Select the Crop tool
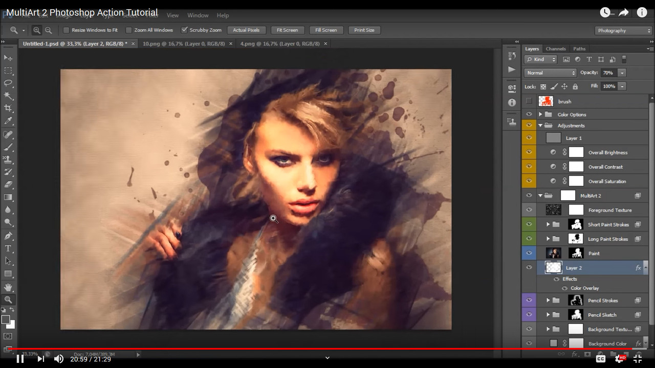 [x=8, y=109]
